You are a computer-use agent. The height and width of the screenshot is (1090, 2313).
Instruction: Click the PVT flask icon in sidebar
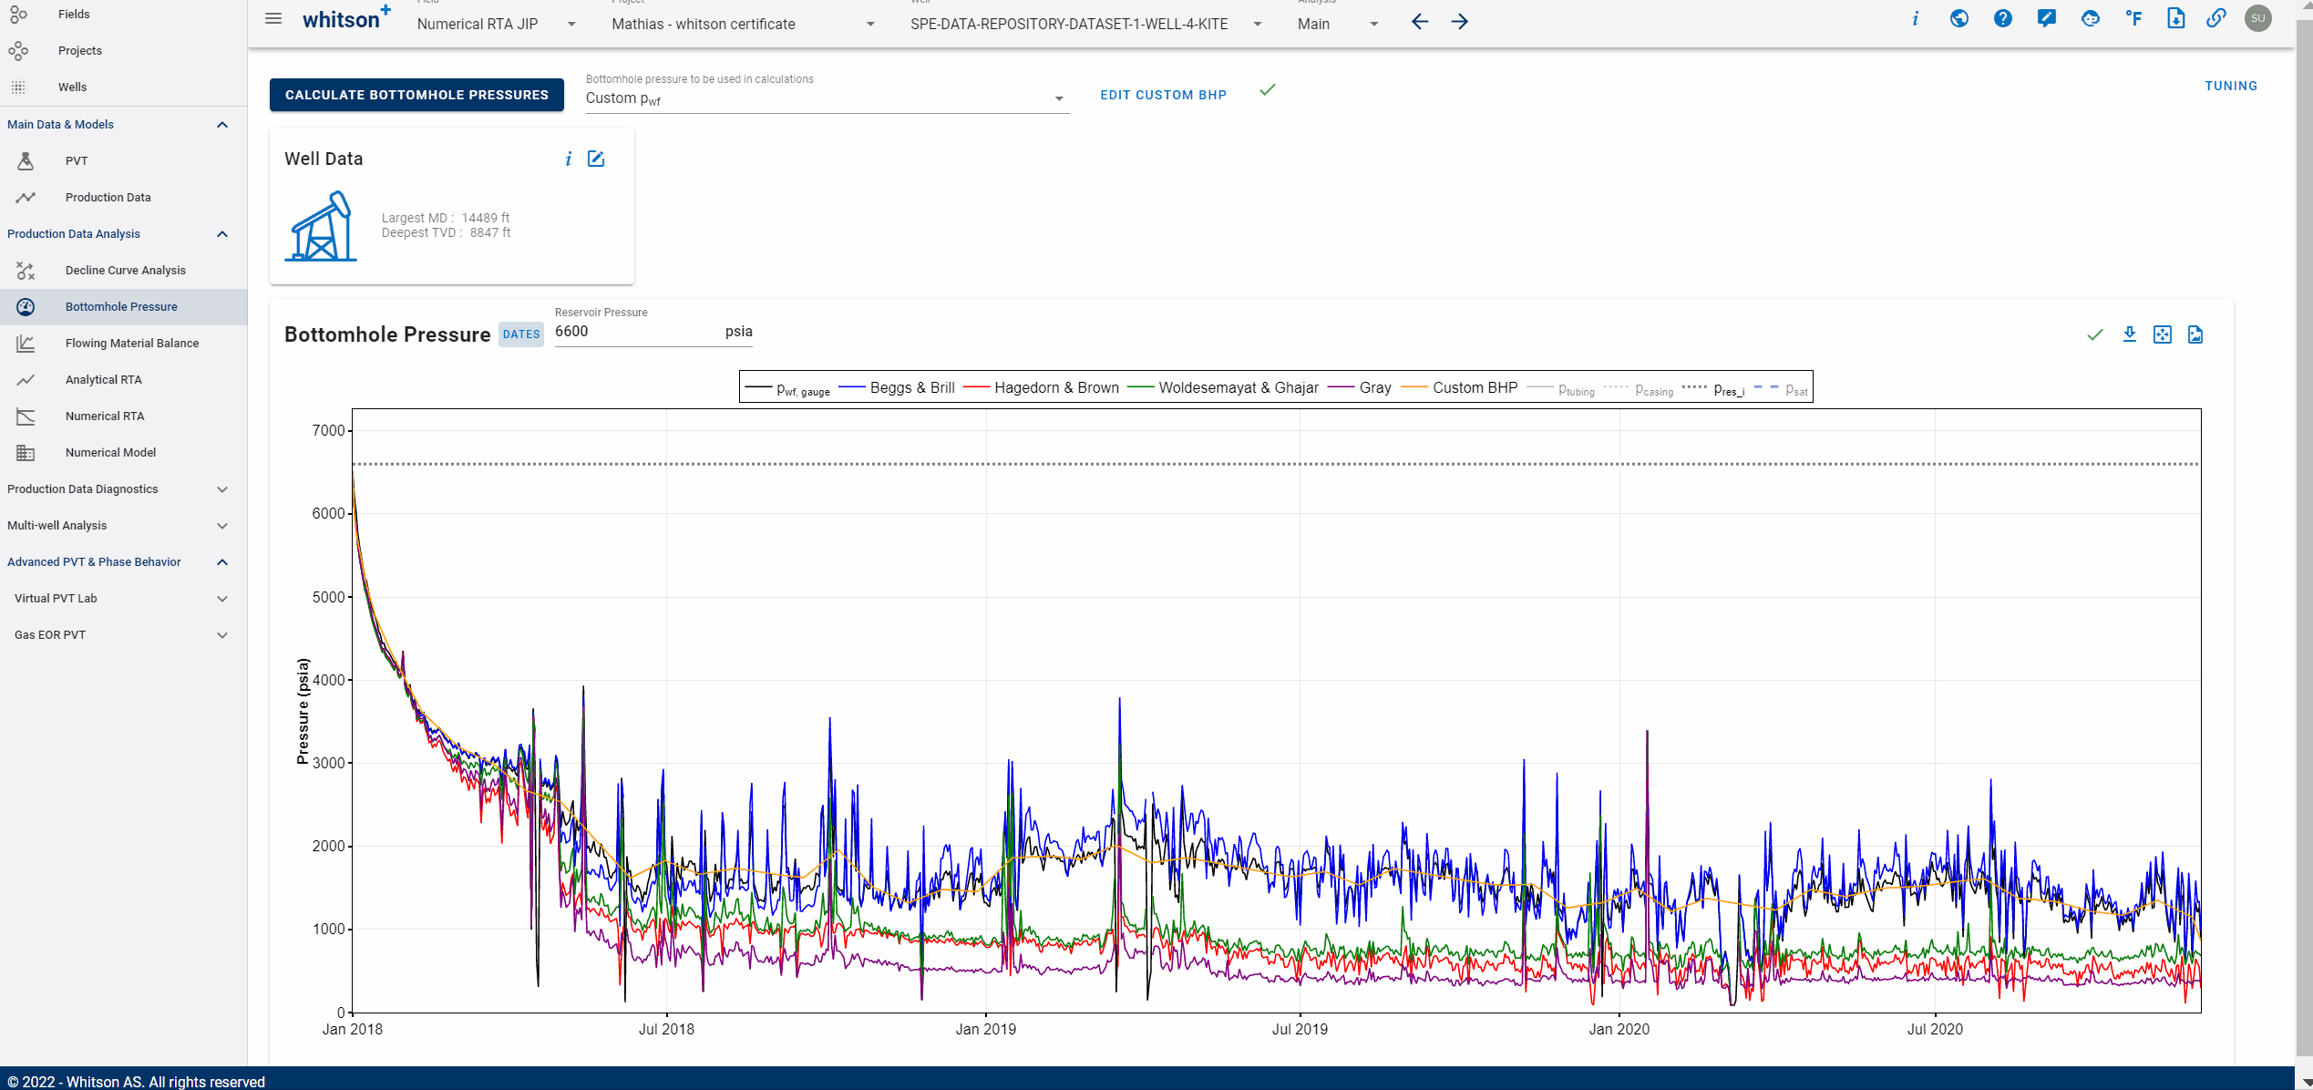click(x=26, y=161)
